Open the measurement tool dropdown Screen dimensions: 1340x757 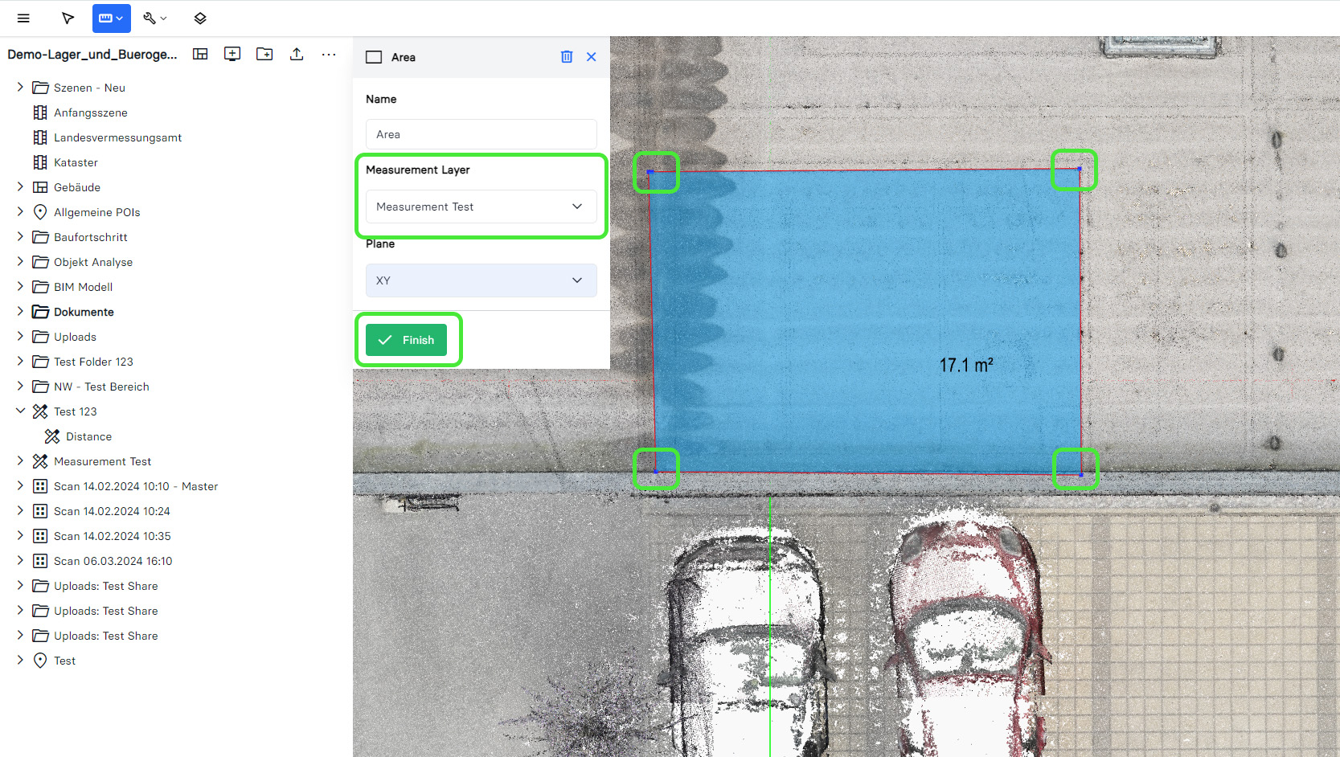[112, 18]
